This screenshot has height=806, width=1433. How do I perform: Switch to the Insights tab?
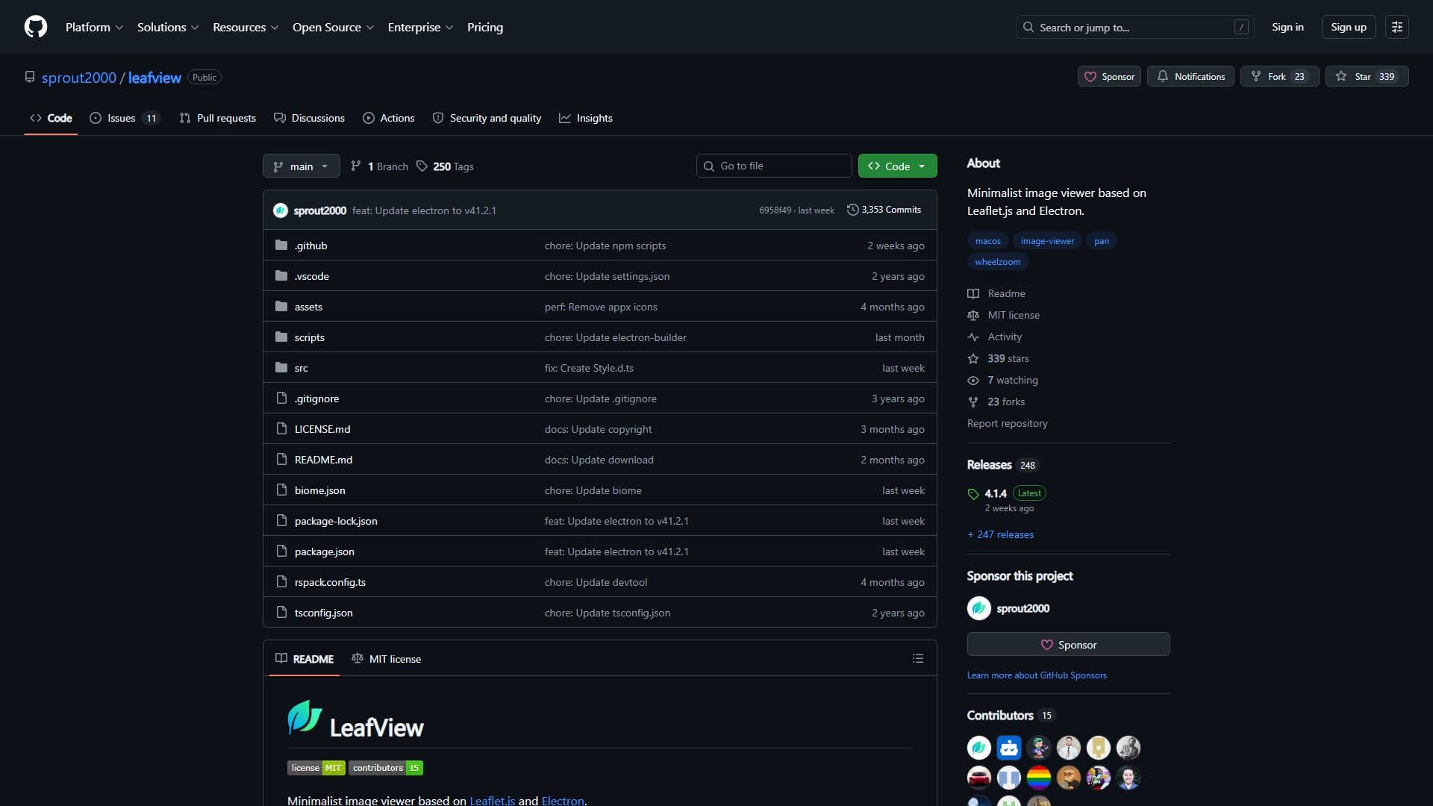[x=586, y=118]
